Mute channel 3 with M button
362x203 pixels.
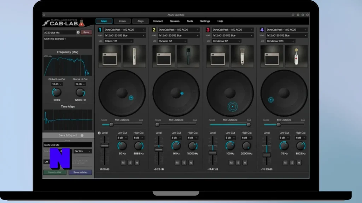point(231,162)
